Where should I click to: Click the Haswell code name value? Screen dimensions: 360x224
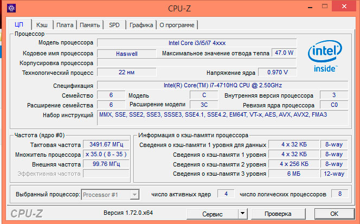pyautogui.click(x=127, y=54)
